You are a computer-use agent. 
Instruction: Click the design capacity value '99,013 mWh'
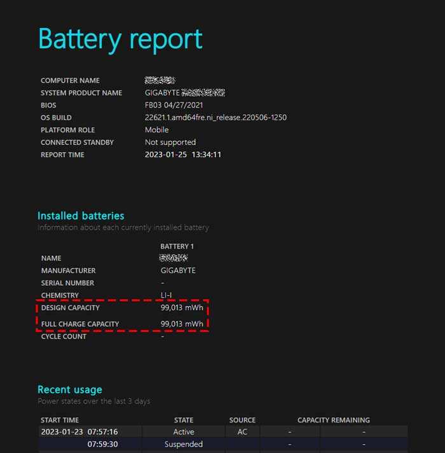pyautogui.click(x=182, y=308)
